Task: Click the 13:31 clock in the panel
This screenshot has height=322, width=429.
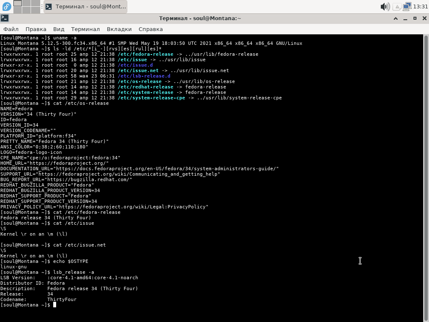Action: coord(420,7)
